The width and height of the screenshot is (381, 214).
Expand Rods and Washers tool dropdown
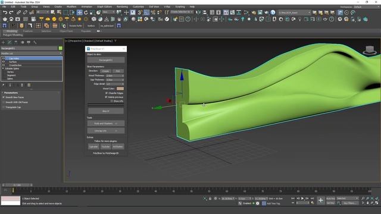pos(106,124)
